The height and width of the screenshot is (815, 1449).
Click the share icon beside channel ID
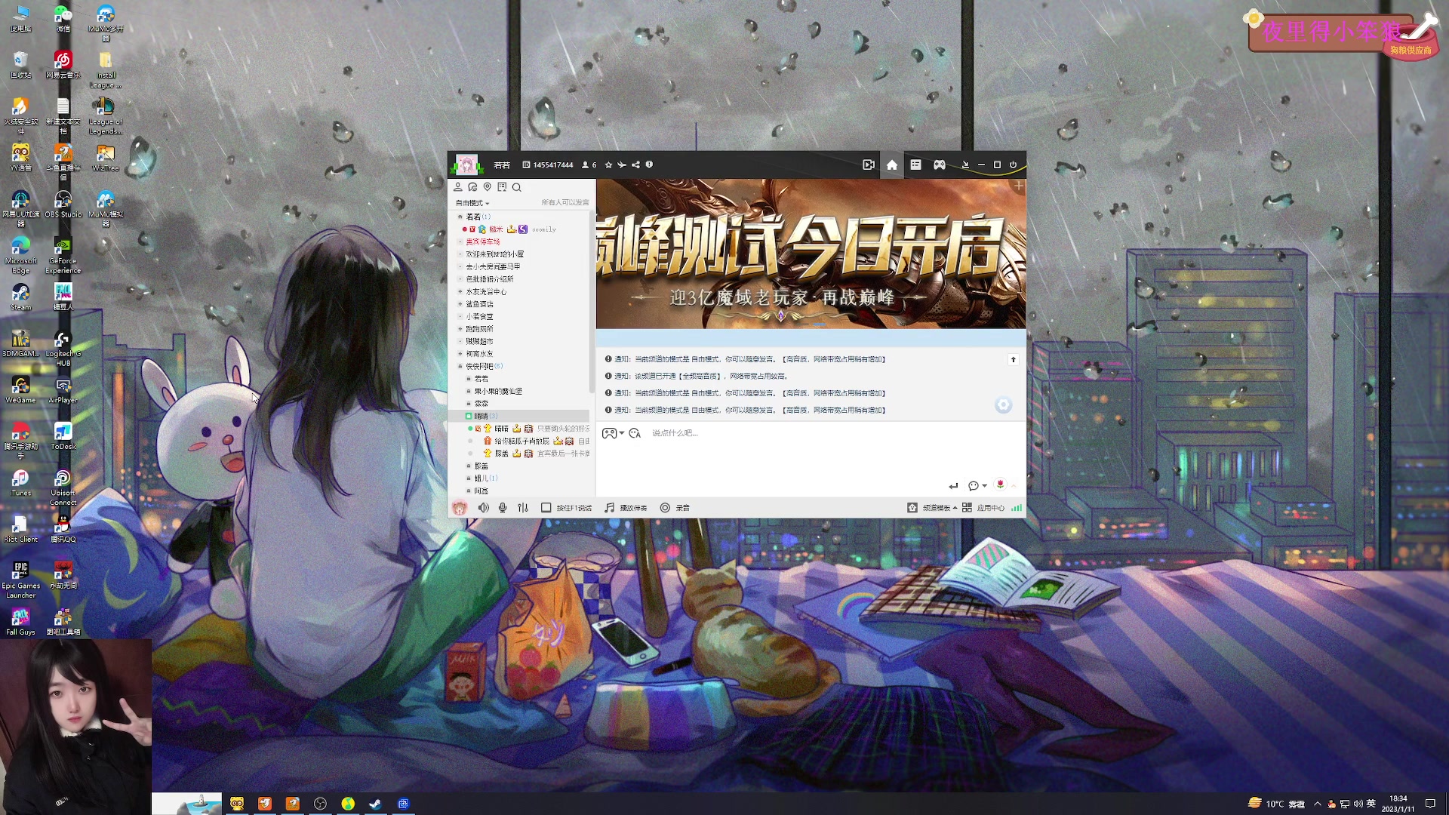(x=635, y=165)
